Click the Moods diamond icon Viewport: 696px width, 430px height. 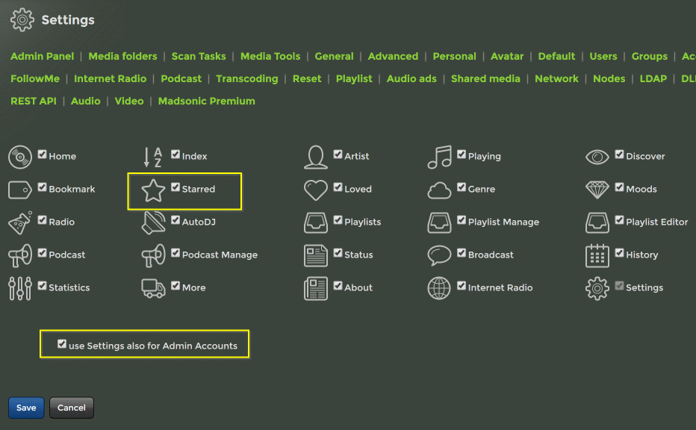point(597,190)
